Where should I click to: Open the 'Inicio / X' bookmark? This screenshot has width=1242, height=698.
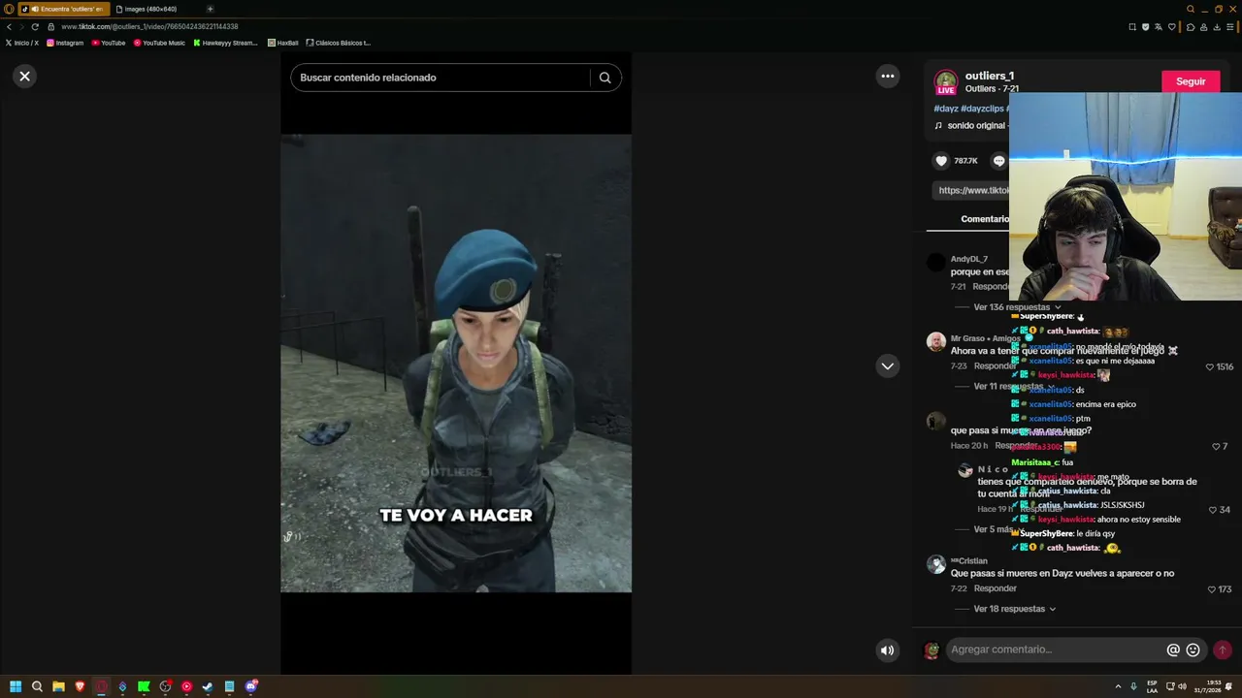pyautogui.click(x=21, y=43)
